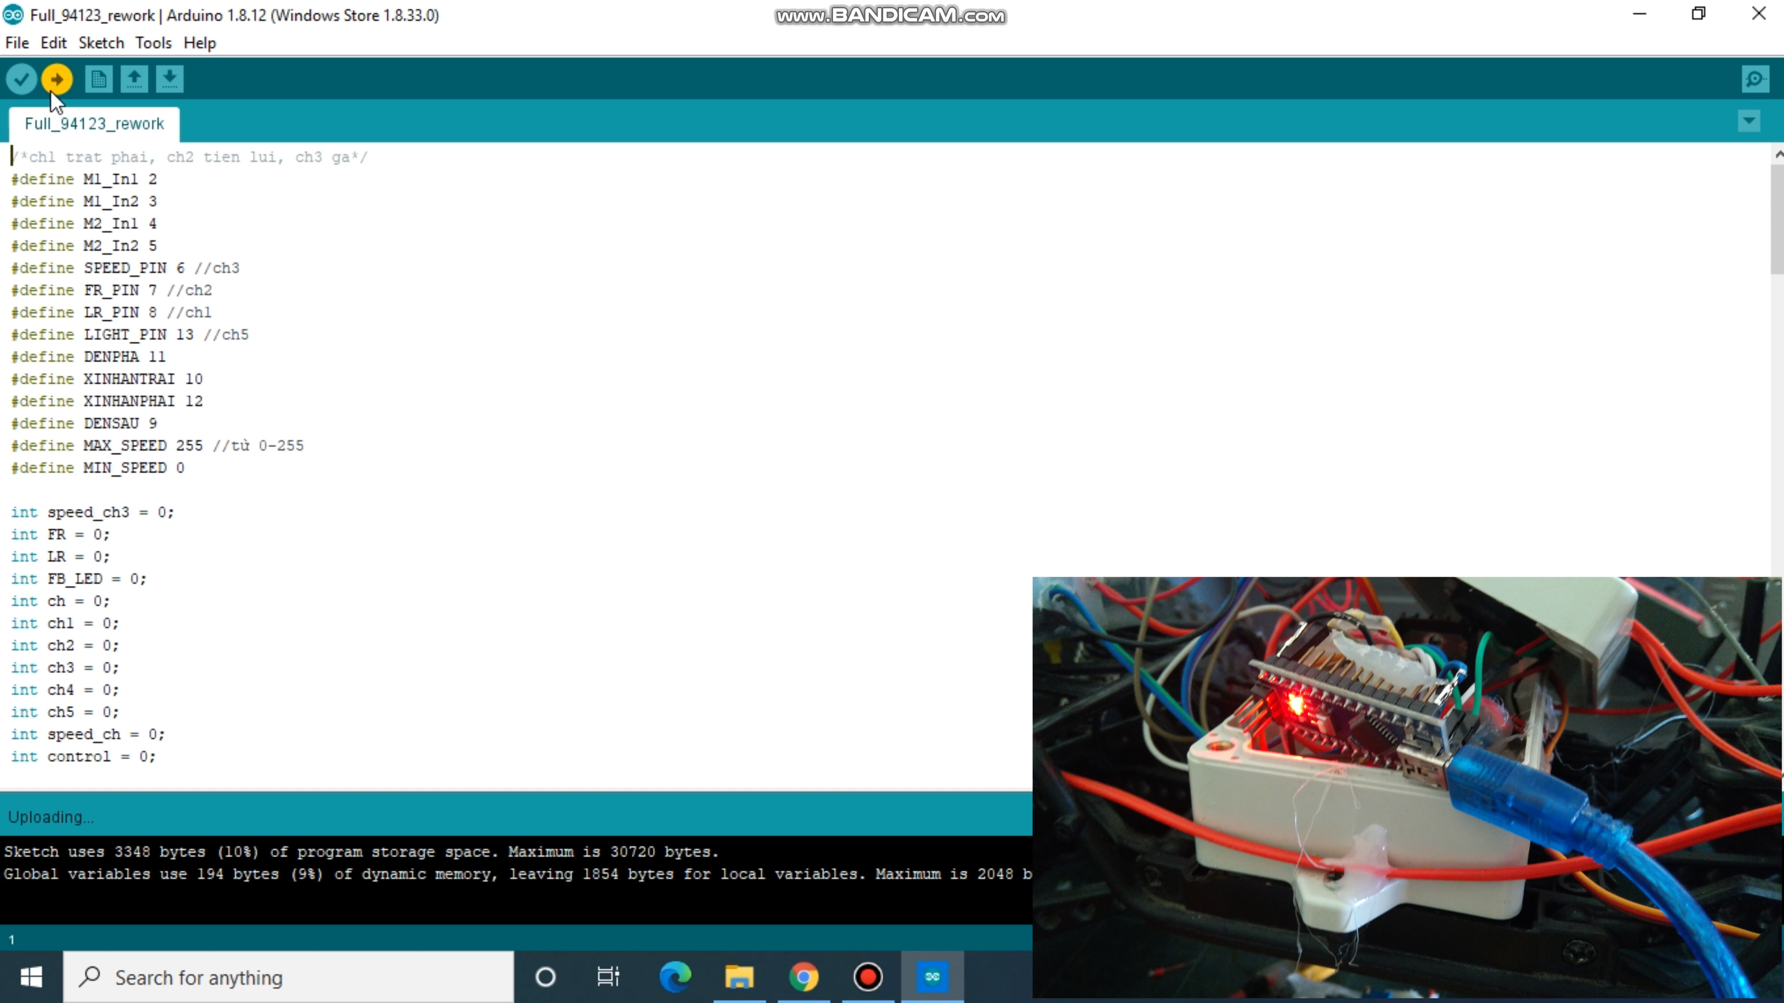Open the Tools menu

click(x=153, y=43)
